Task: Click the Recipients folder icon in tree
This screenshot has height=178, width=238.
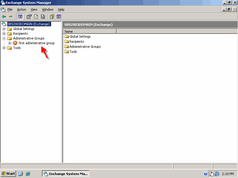Action: (10, 34)
